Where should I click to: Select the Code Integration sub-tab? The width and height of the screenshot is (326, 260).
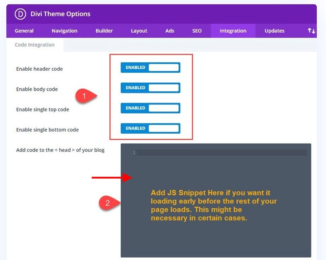click(x=35, y=45)
